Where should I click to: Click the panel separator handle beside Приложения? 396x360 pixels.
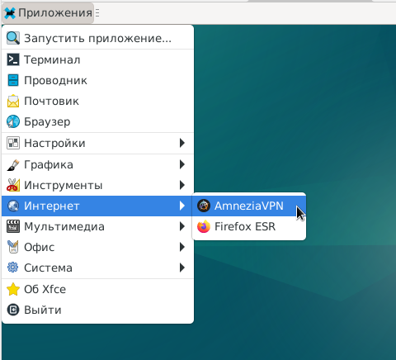point(97,13)
